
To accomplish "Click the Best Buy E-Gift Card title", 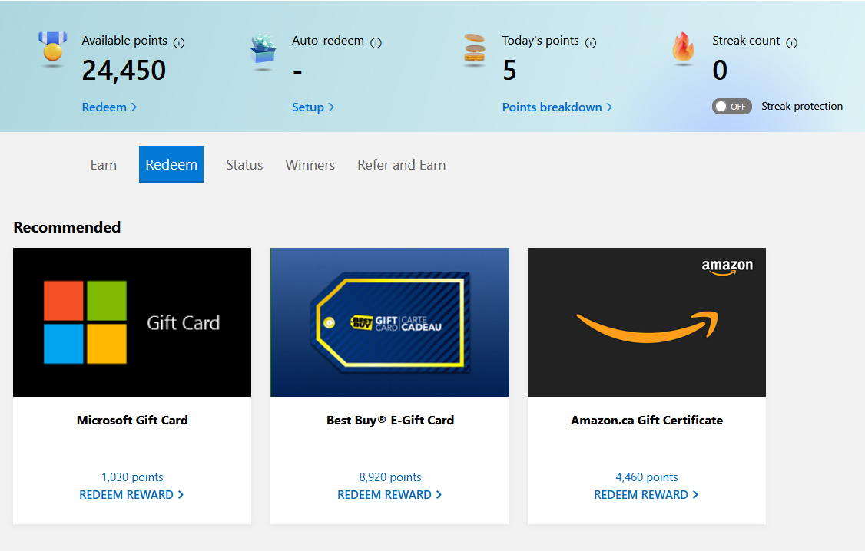I will pos(390,421).
